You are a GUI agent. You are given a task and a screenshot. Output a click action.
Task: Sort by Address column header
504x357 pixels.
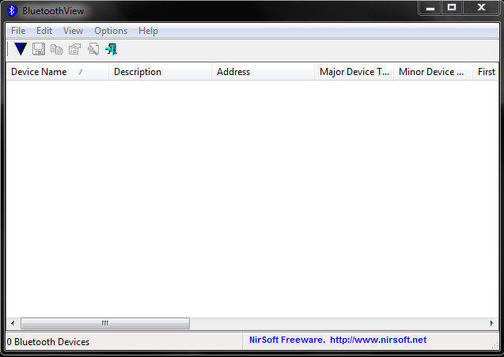(263, 72)
